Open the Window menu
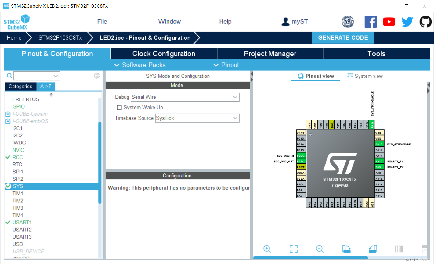Viewport: 434px width, 264px height. [x=169, y=22]
